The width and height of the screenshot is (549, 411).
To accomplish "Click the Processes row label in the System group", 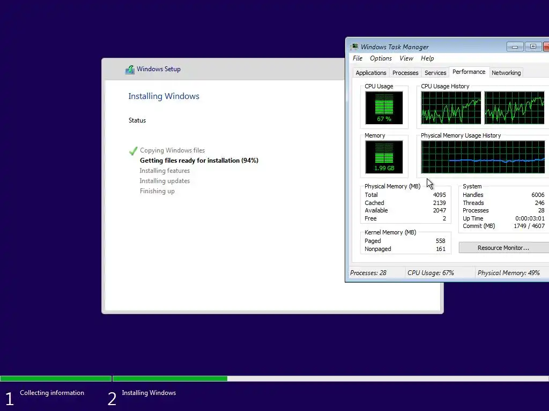I will click(x=476, y=210).
